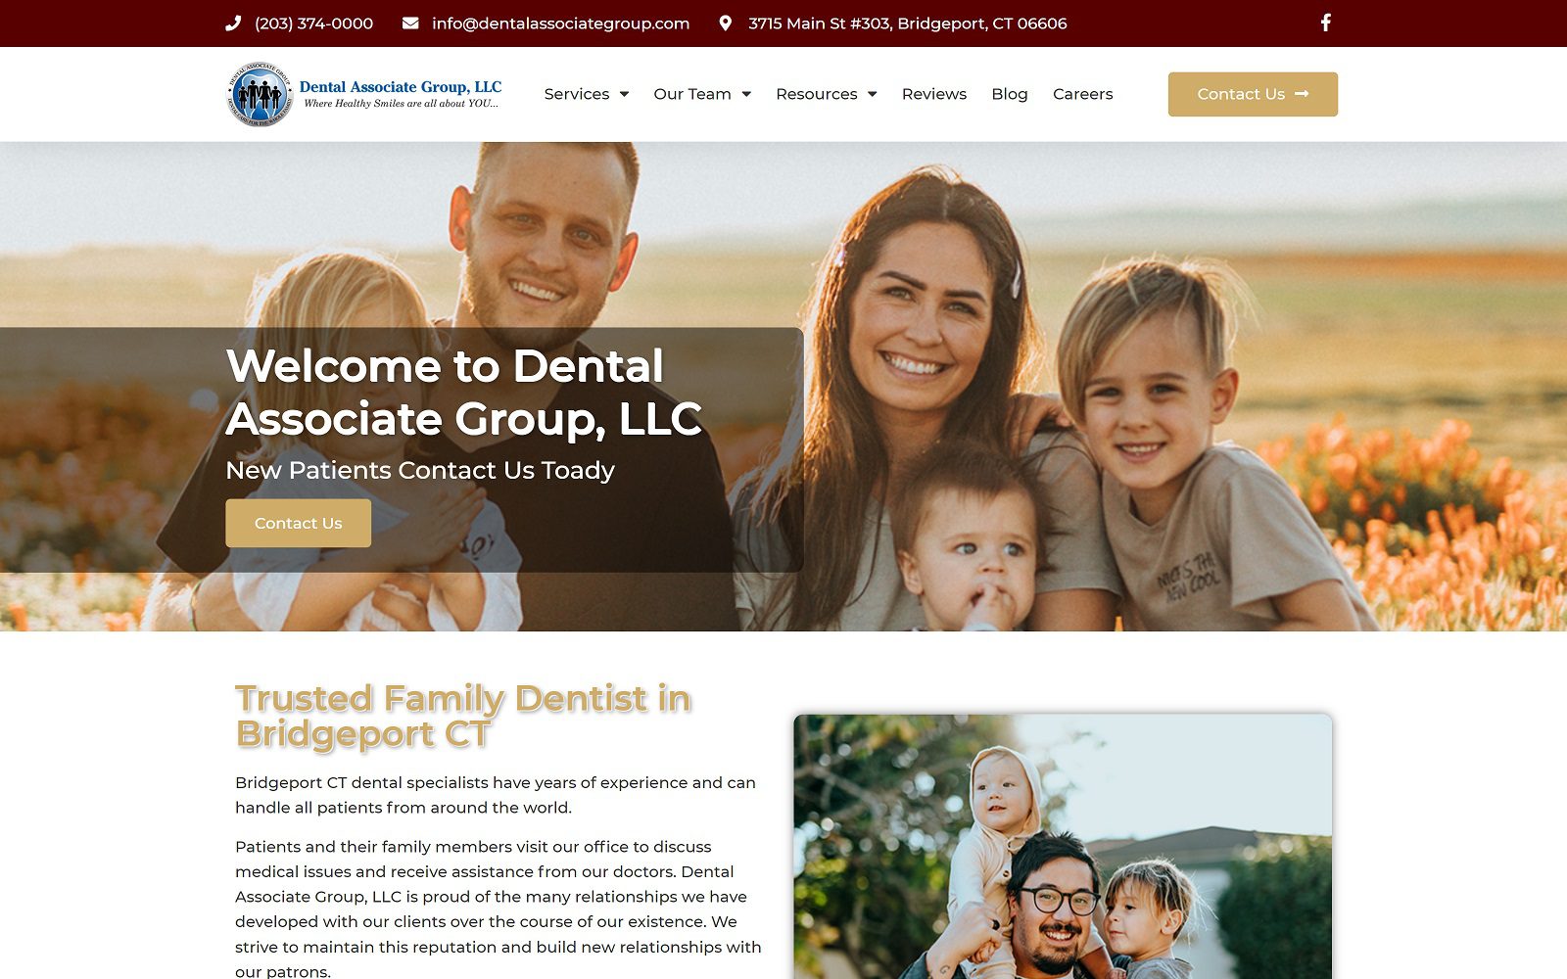Expand the Resources dropdown caret

click(872, 94)
